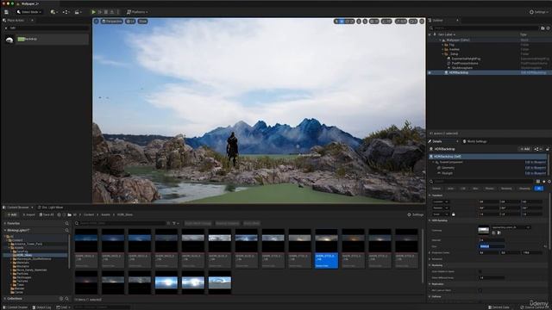
Task: Expand the Favorites section in Content Browser
Action: [x=5, y=224]
